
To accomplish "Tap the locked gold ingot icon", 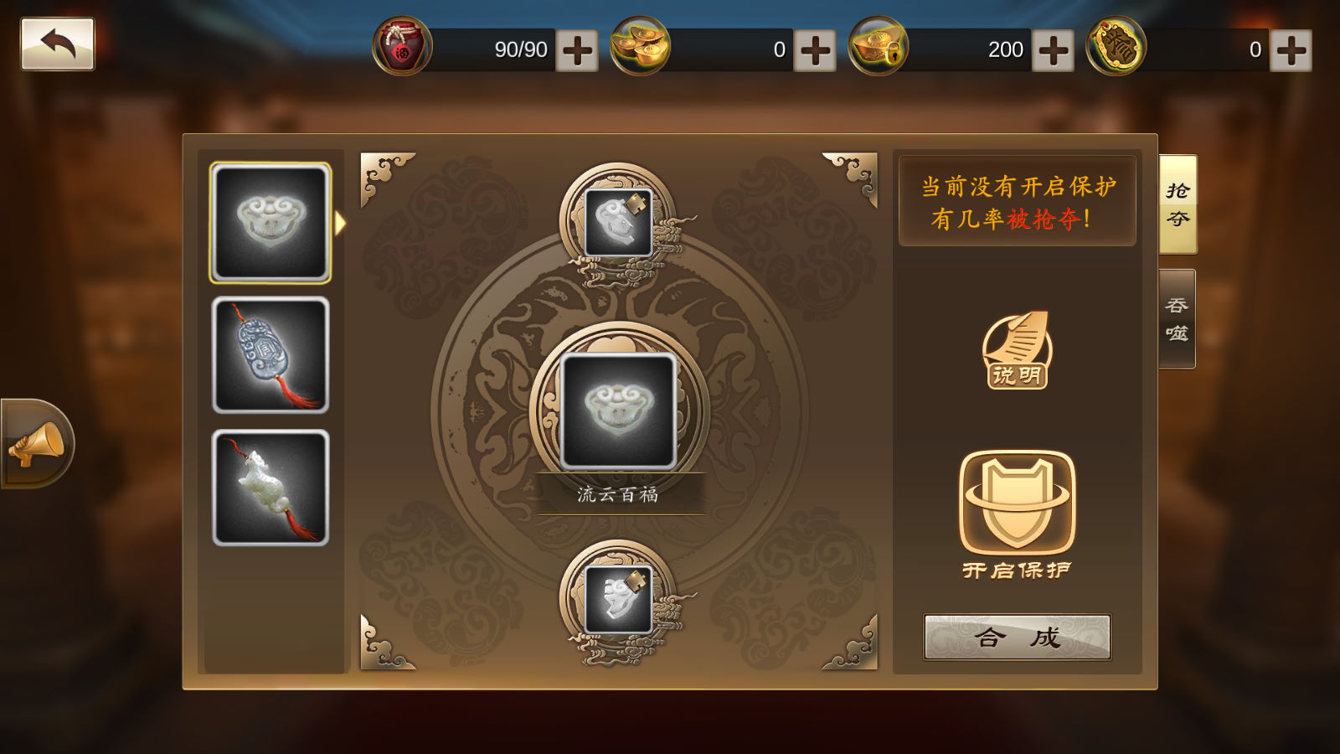I will tap(878, 47).
